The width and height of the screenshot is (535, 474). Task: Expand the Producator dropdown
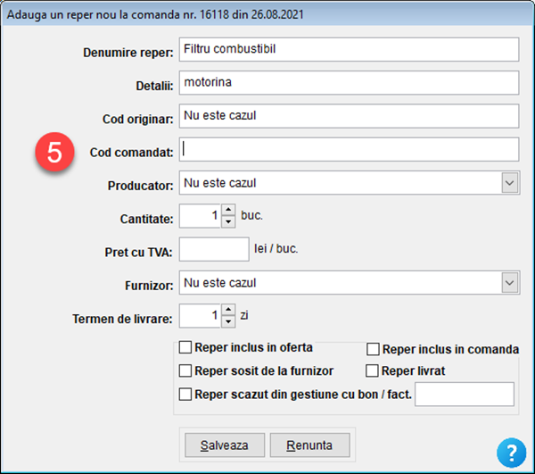(x=509, y=183)
